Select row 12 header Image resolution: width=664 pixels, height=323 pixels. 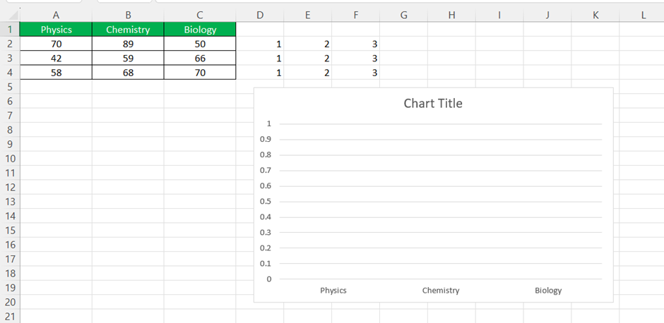pyautogui.click(x=10, y=188)
